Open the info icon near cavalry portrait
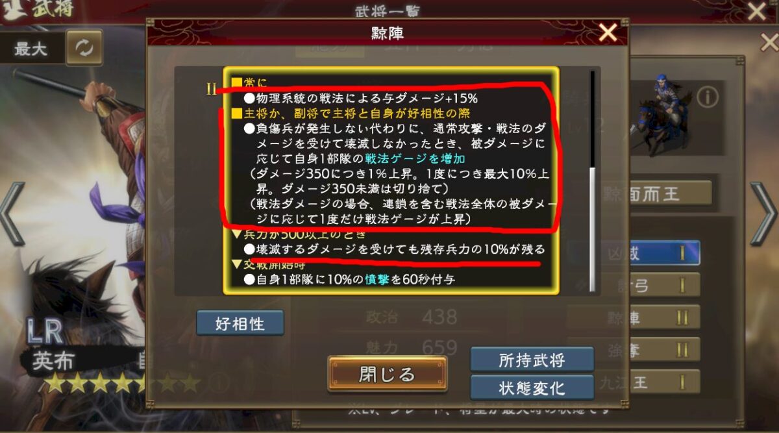 pyautogui.click(x=708, y=98)
